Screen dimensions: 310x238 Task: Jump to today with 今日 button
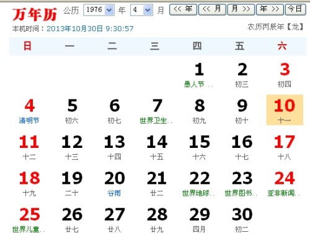(295, 9)
